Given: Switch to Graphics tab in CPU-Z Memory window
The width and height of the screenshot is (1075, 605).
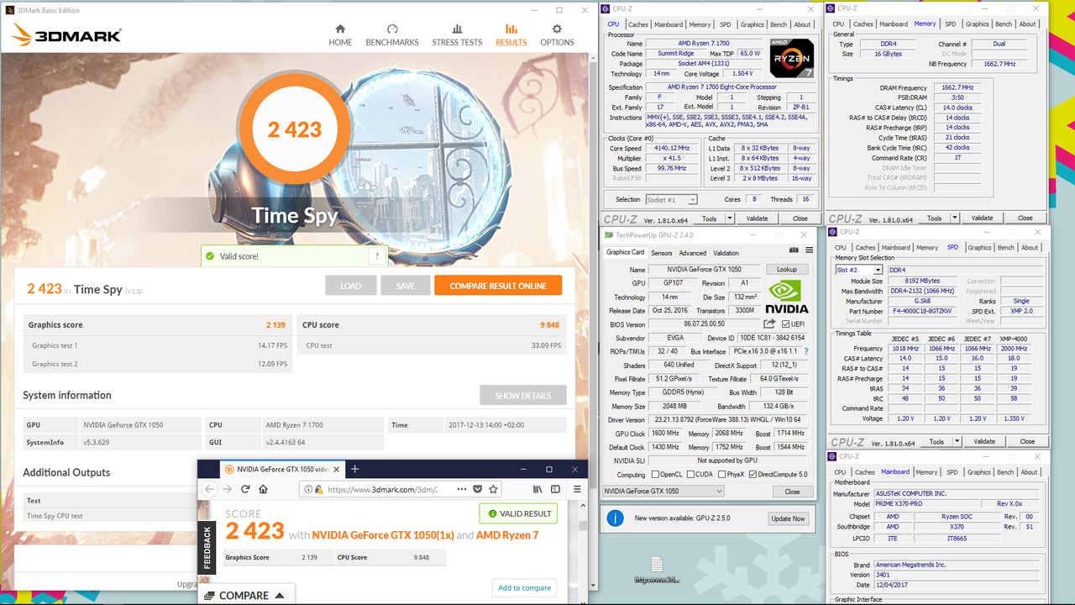Looking at the screenshot, I should coord(978,24).
